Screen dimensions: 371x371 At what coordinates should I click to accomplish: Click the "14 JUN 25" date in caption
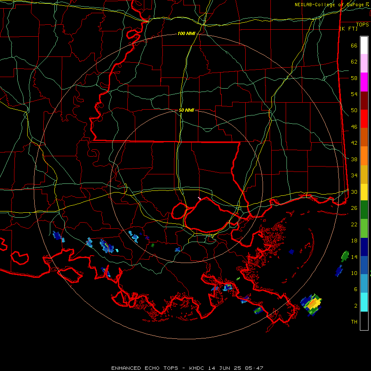click(x=225, y=368)
